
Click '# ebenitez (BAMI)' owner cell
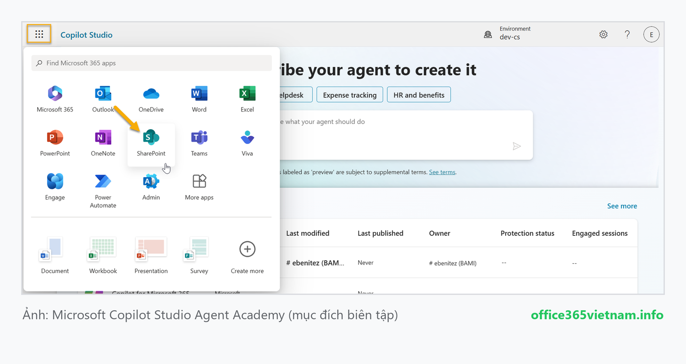click(453, 263)
